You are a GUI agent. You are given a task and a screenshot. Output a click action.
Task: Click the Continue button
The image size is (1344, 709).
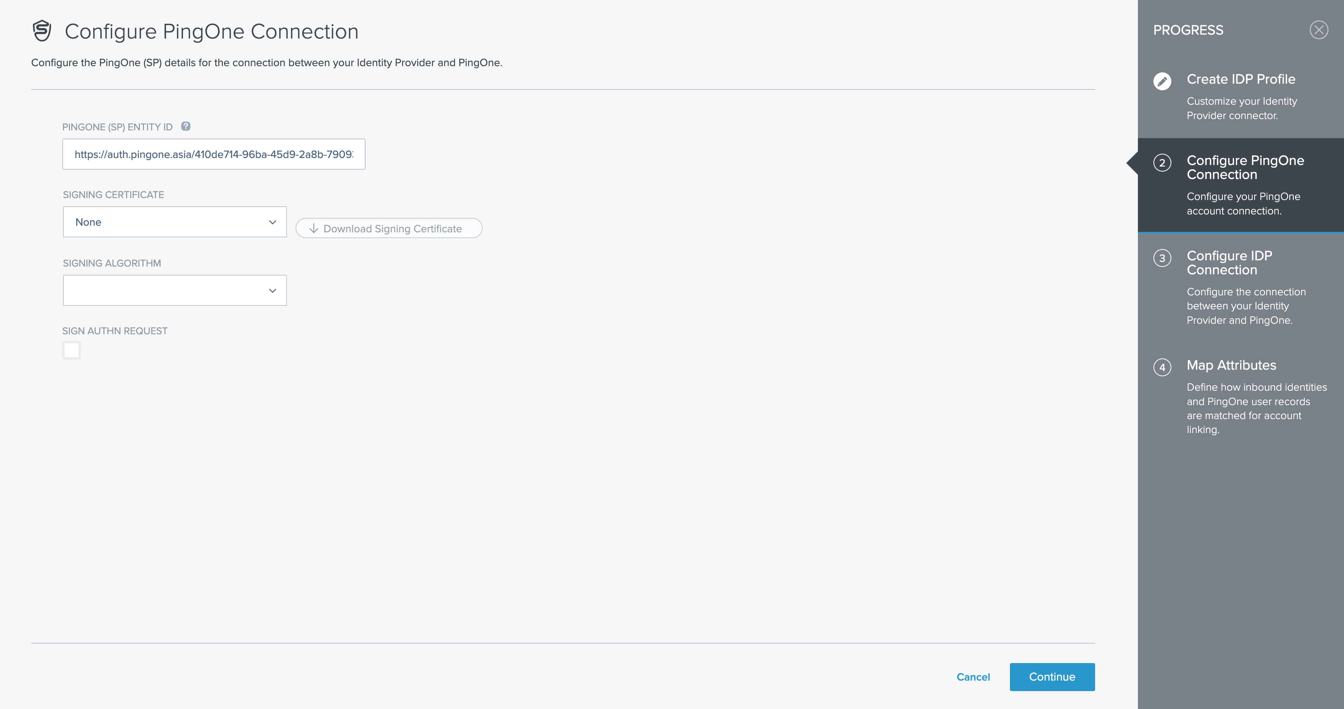click(x=1052, y=677)
